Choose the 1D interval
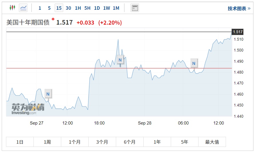Screen dimensions: 254x152 97,8
